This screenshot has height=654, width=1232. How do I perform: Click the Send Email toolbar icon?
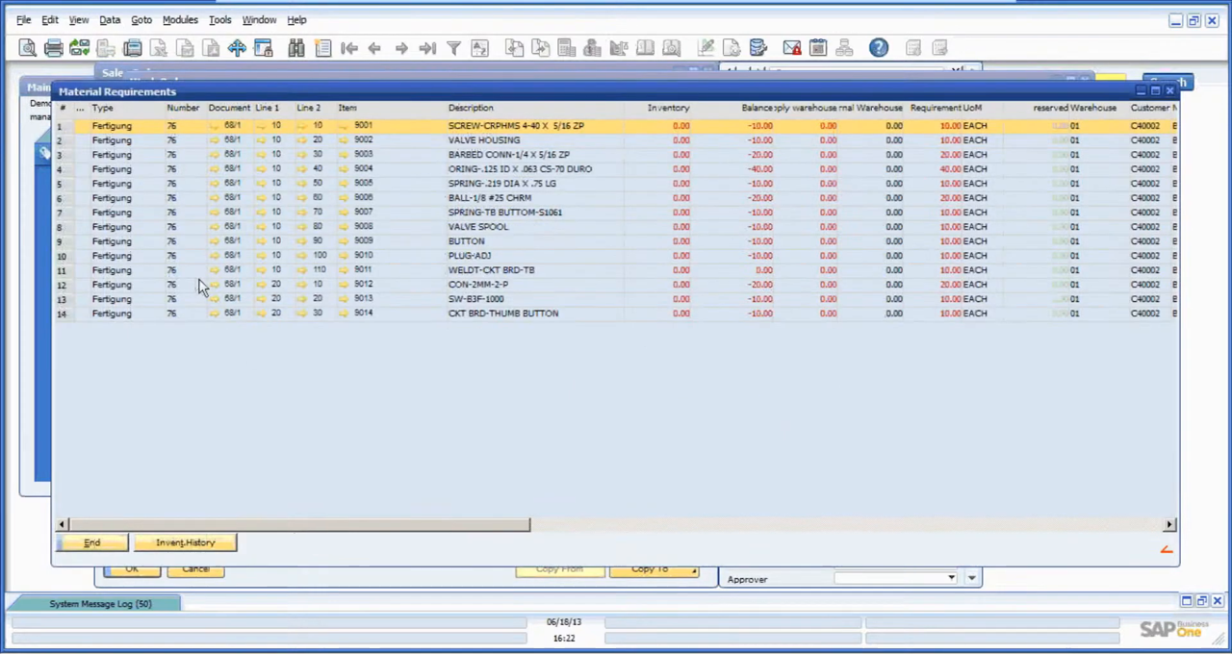[80, 48]
